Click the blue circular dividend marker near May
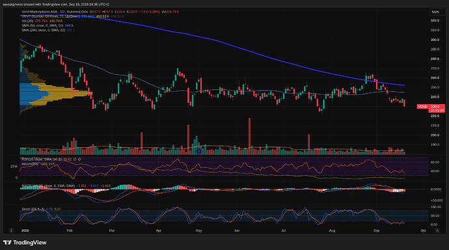 tap(198, 151)
